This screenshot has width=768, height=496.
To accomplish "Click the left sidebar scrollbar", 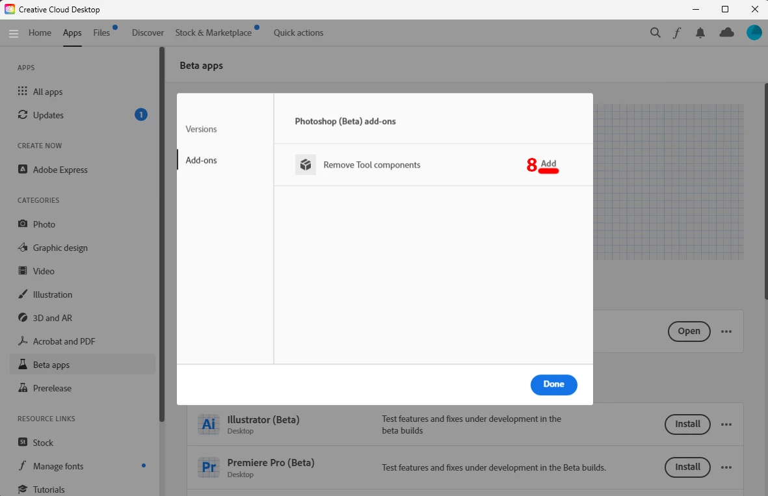I will [x=162, y=234].
